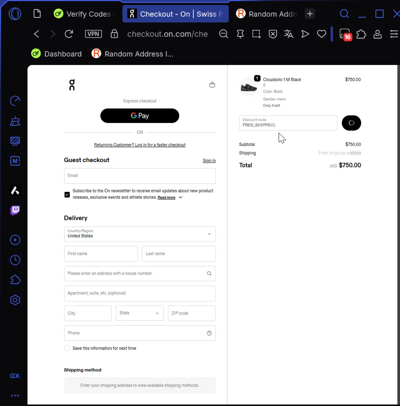Click the ZIP code field

191,313
